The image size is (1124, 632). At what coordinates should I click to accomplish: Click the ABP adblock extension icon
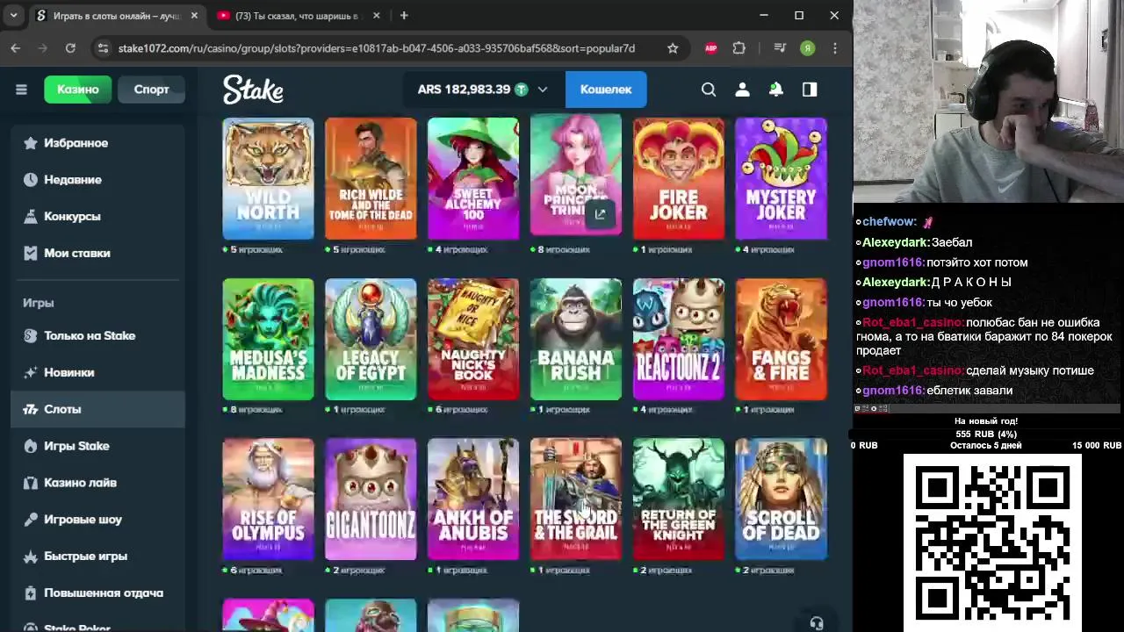(711, 48)
